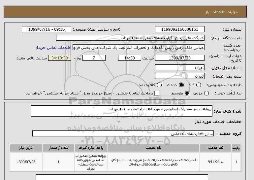Choose the جزیی purchase type radio

coord(206,93)
